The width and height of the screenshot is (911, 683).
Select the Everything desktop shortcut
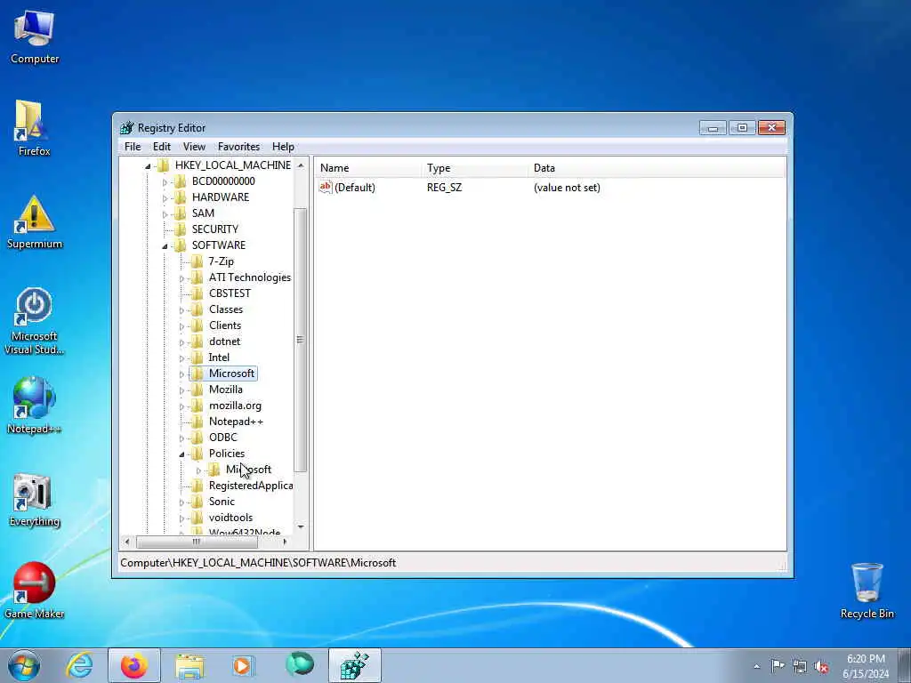click(35, 500)
